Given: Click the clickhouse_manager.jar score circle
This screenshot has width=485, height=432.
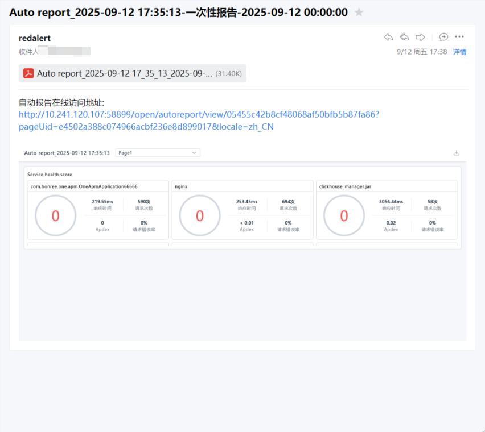Looking at the screenshot, I should click(344, 216).
